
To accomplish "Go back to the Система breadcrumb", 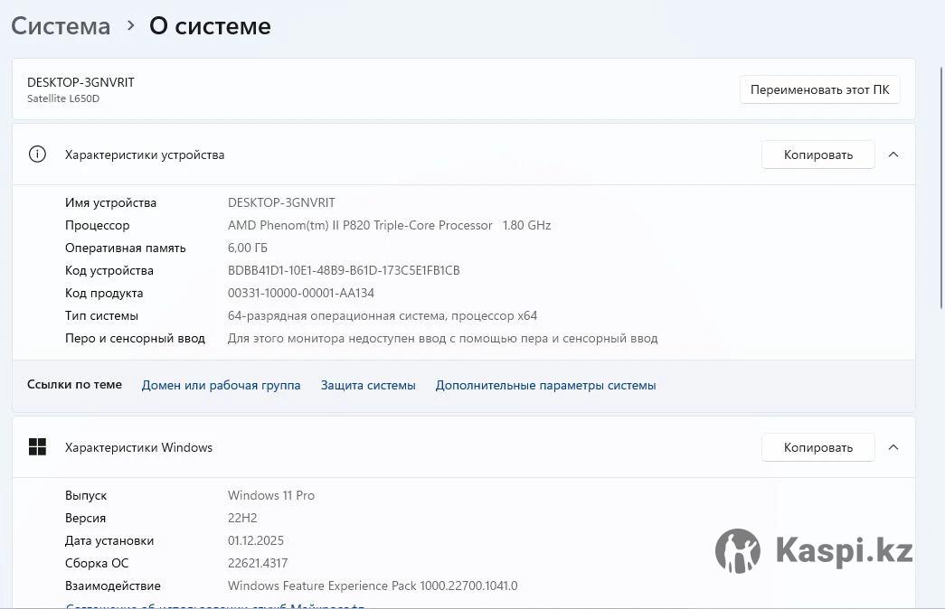I will [x=61, y=26].
